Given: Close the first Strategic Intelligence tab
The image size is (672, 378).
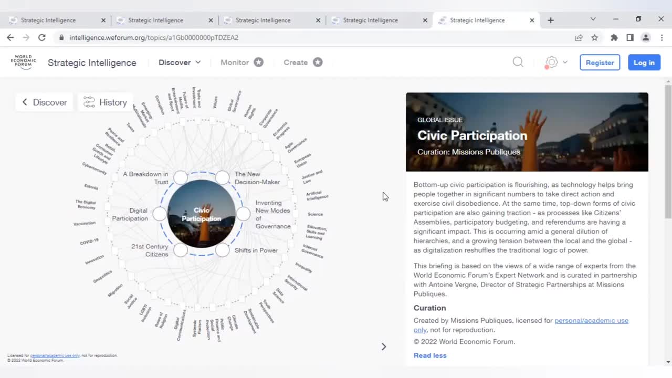Looking at the screenshot, I should pos(103,20).
